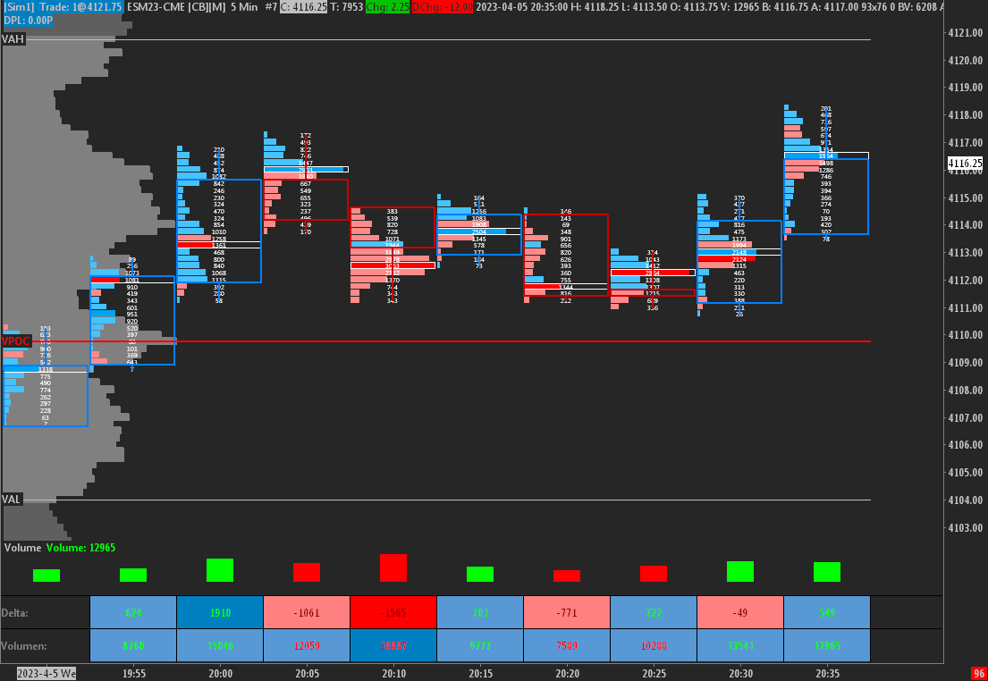Click the small red volume bar at 20:20
The width and height of the screenshot is (988, 681).
click(567, 576)
